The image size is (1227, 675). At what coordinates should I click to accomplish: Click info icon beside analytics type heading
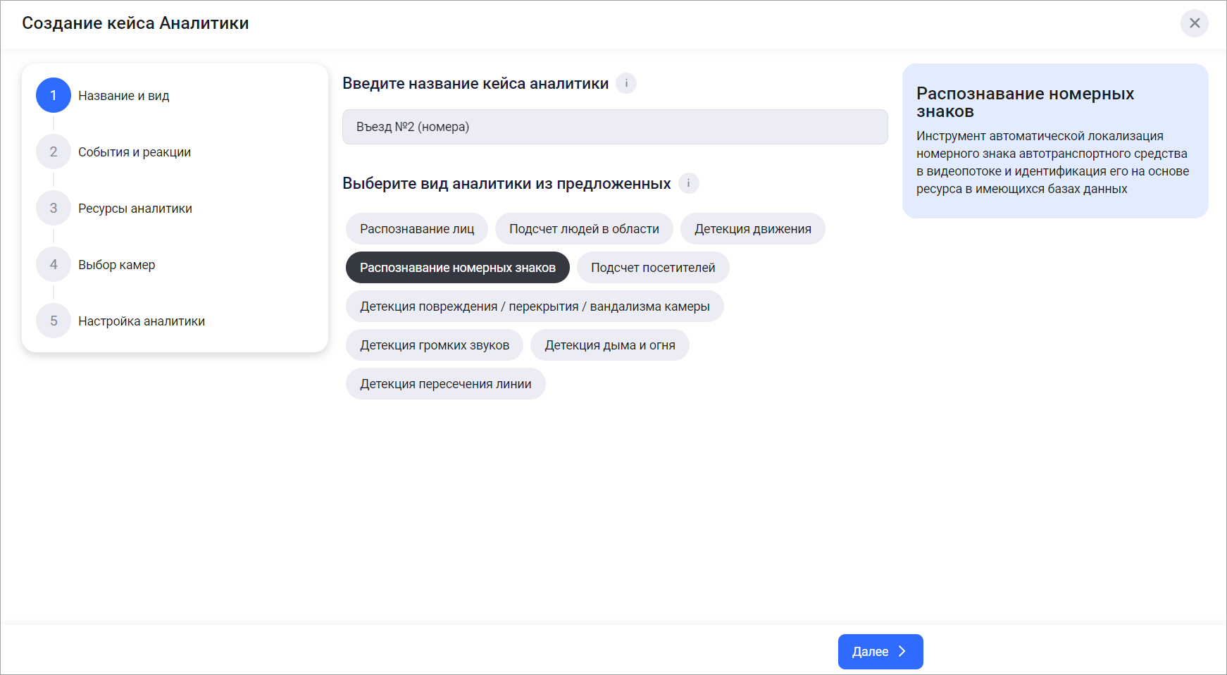click(x=688, y=183)
